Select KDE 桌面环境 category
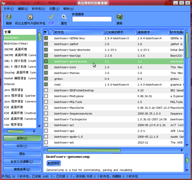This screenshot has height=180, width=192. 20,107
